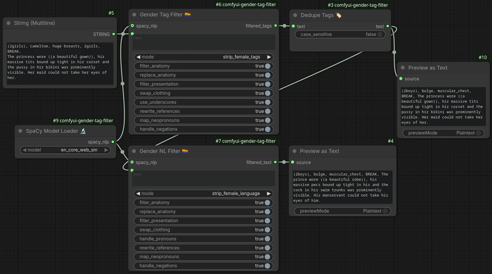
Task: Enable case_sensitive on Dedupe Tags
Action: click(x=381, y=34)
